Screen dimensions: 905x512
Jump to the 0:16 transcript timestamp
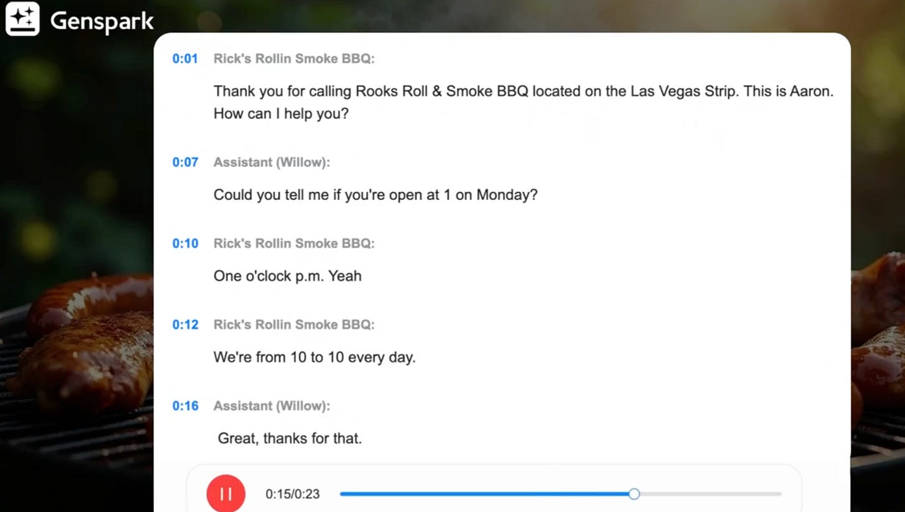(x=185, y=406)
